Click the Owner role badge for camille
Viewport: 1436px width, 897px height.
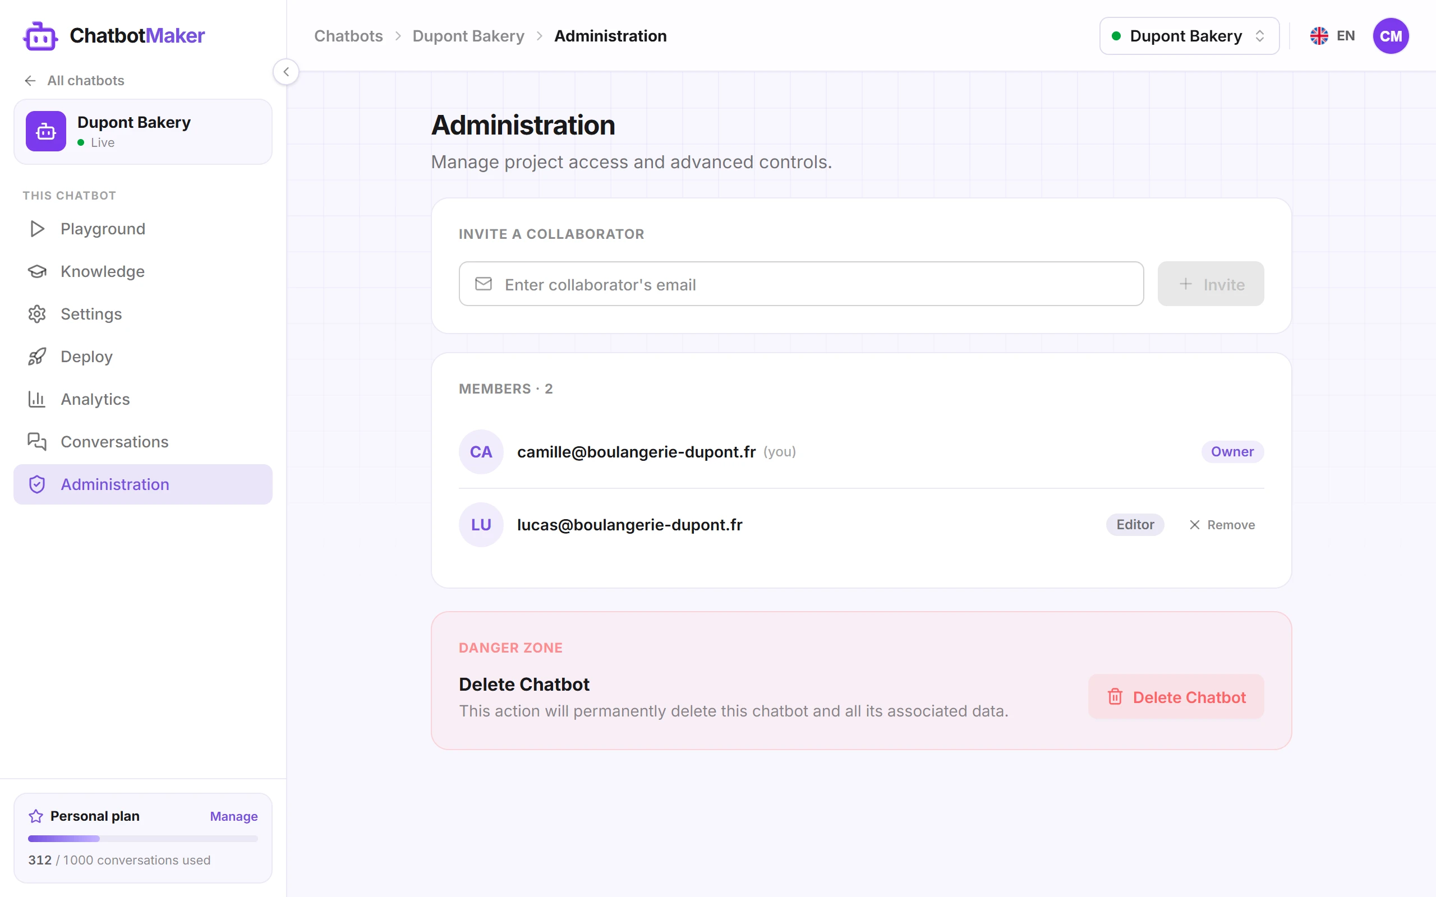pos(1232,452)
